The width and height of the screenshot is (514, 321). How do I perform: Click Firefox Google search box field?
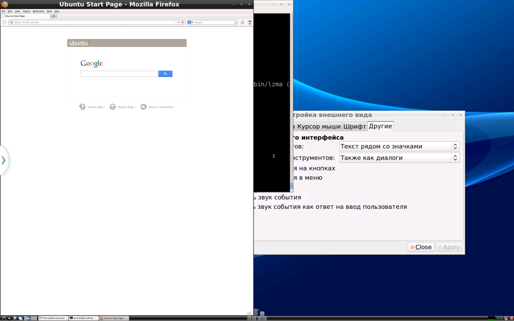click(x=214, y=22)
